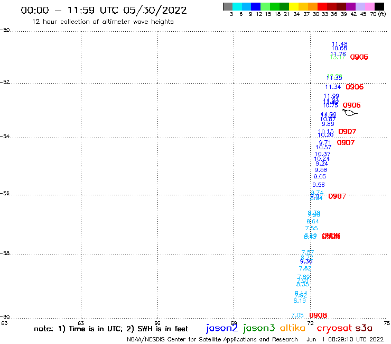Click the cyan 6 ft legend swatch
391x344 pixels.
(237, 6)
